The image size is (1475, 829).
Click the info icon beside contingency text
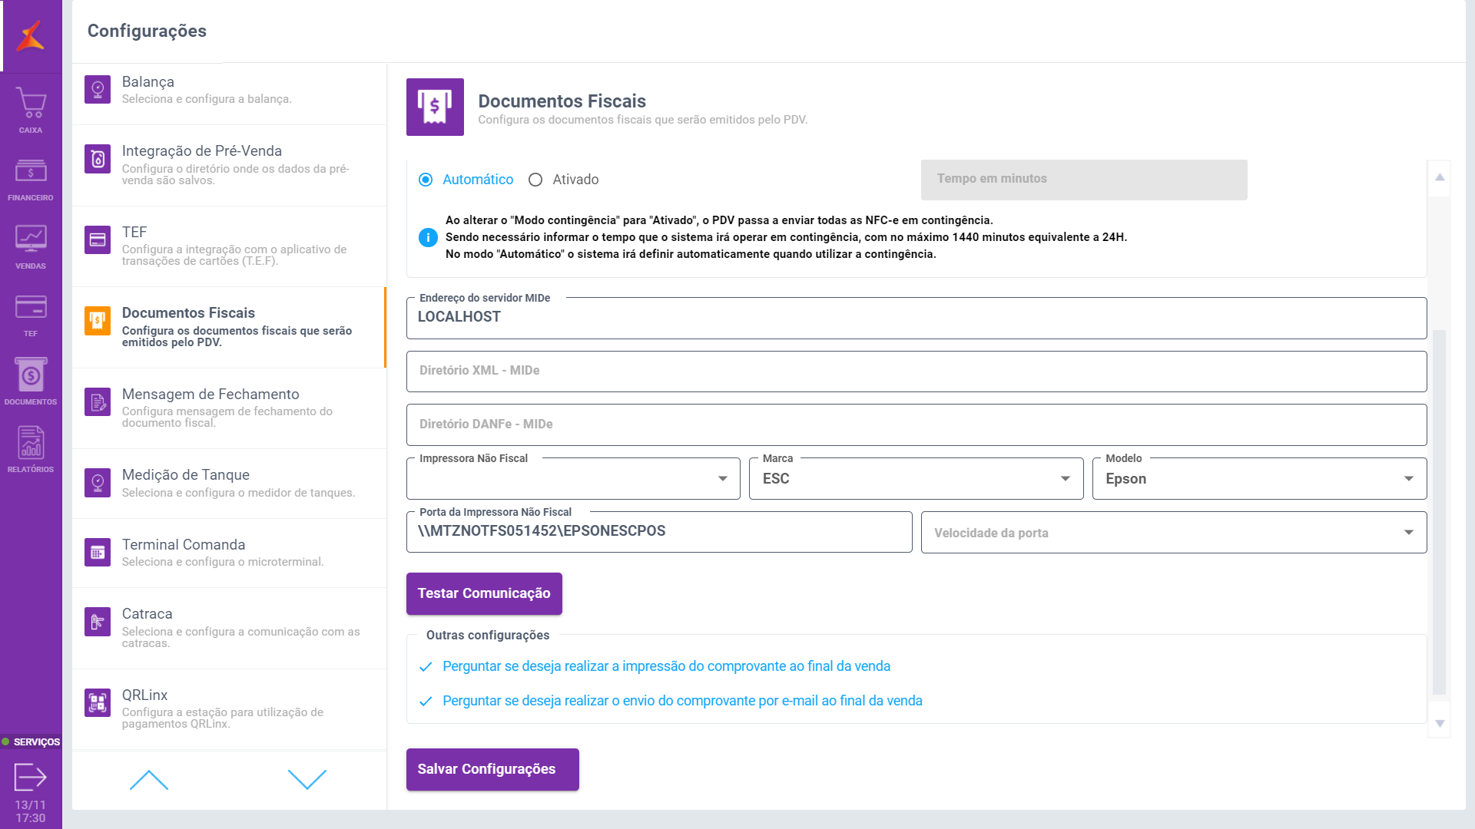pyautogui.click(x=428, y=238)
